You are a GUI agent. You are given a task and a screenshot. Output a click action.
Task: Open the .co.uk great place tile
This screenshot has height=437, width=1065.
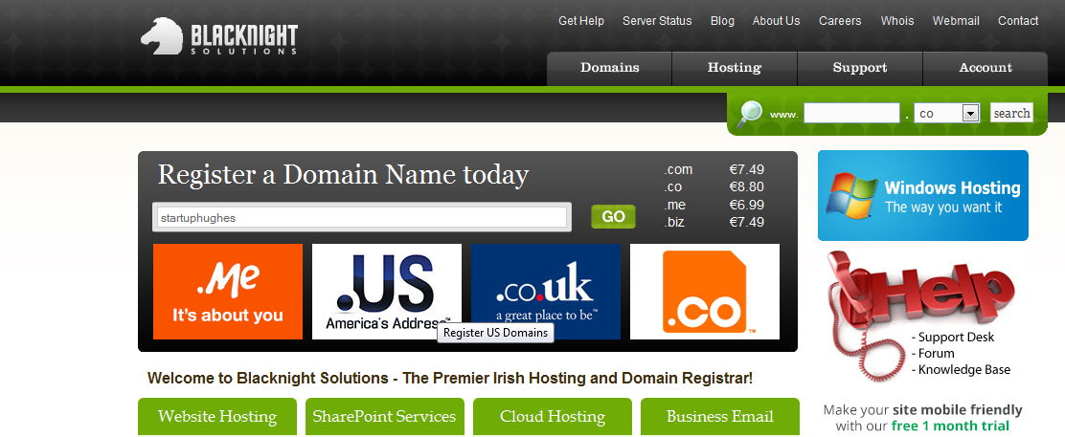pos(545,292)
